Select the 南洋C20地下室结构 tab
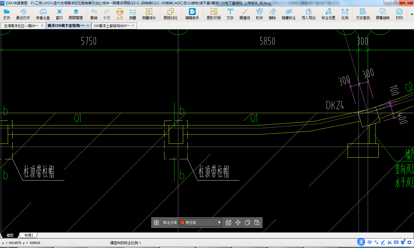 coord(66,26)
